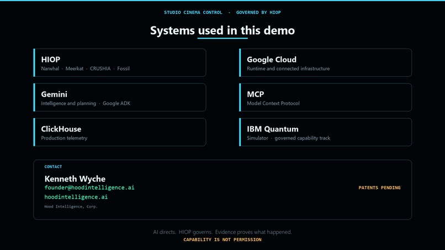Screen dimensions: 445x250
Task: Click the Fossil label in HIOP card
Action: (x=124, y=68)
